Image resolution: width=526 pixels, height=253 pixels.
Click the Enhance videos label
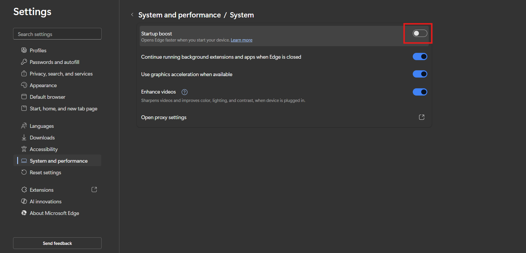pos(158,92)
